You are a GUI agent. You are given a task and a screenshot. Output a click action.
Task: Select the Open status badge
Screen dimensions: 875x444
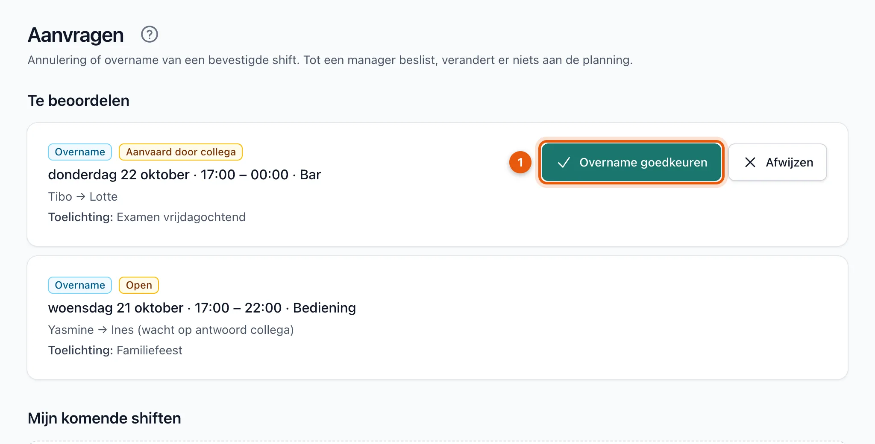(139, 285)
